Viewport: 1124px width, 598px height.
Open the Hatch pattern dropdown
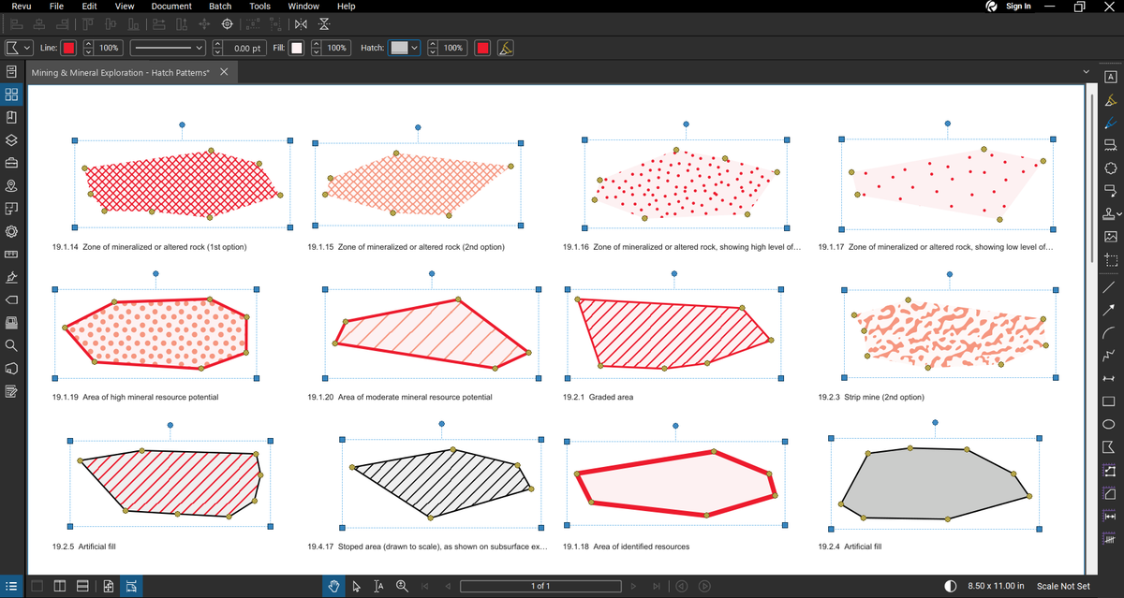[405, 48]
